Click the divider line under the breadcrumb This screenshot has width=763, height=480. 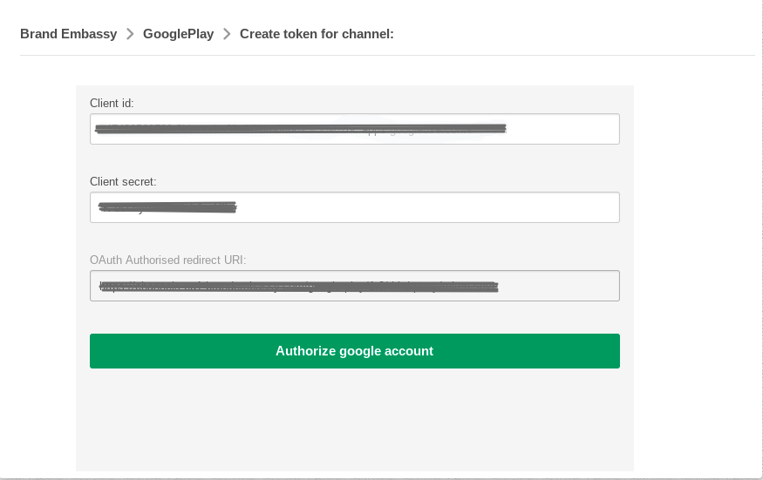(387, 56)
